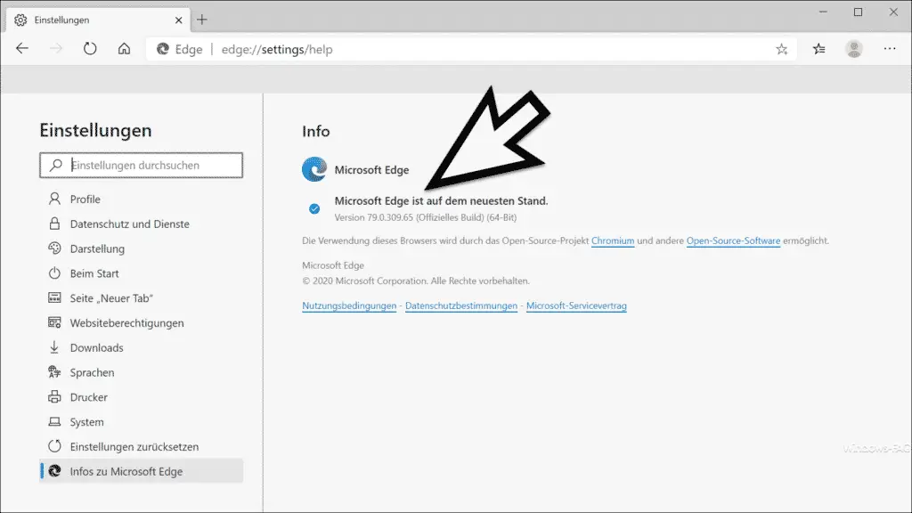This screenshot has width=912, height=513.
Task: Close the Einstellungen tab
Action: point(178,20)
